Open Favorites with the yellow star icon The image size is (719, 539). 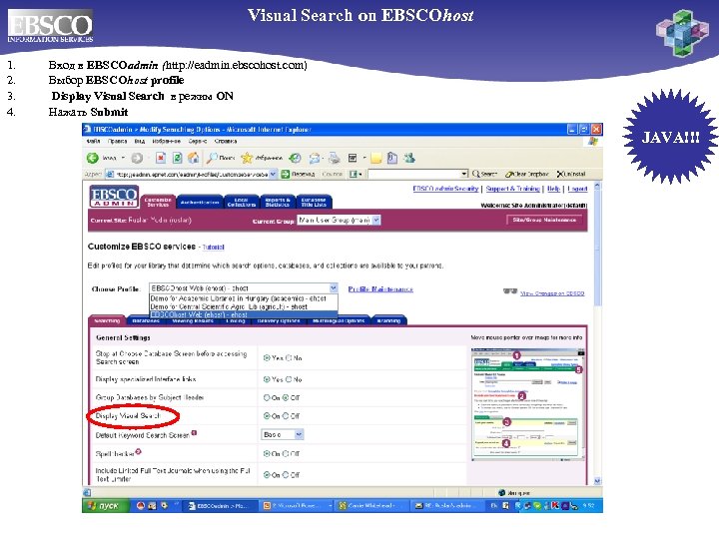pos(247,158)
